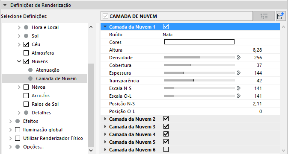288x154 pixels.
Task: Click the tree scrollbar down arrow
Action: [91, 151]
